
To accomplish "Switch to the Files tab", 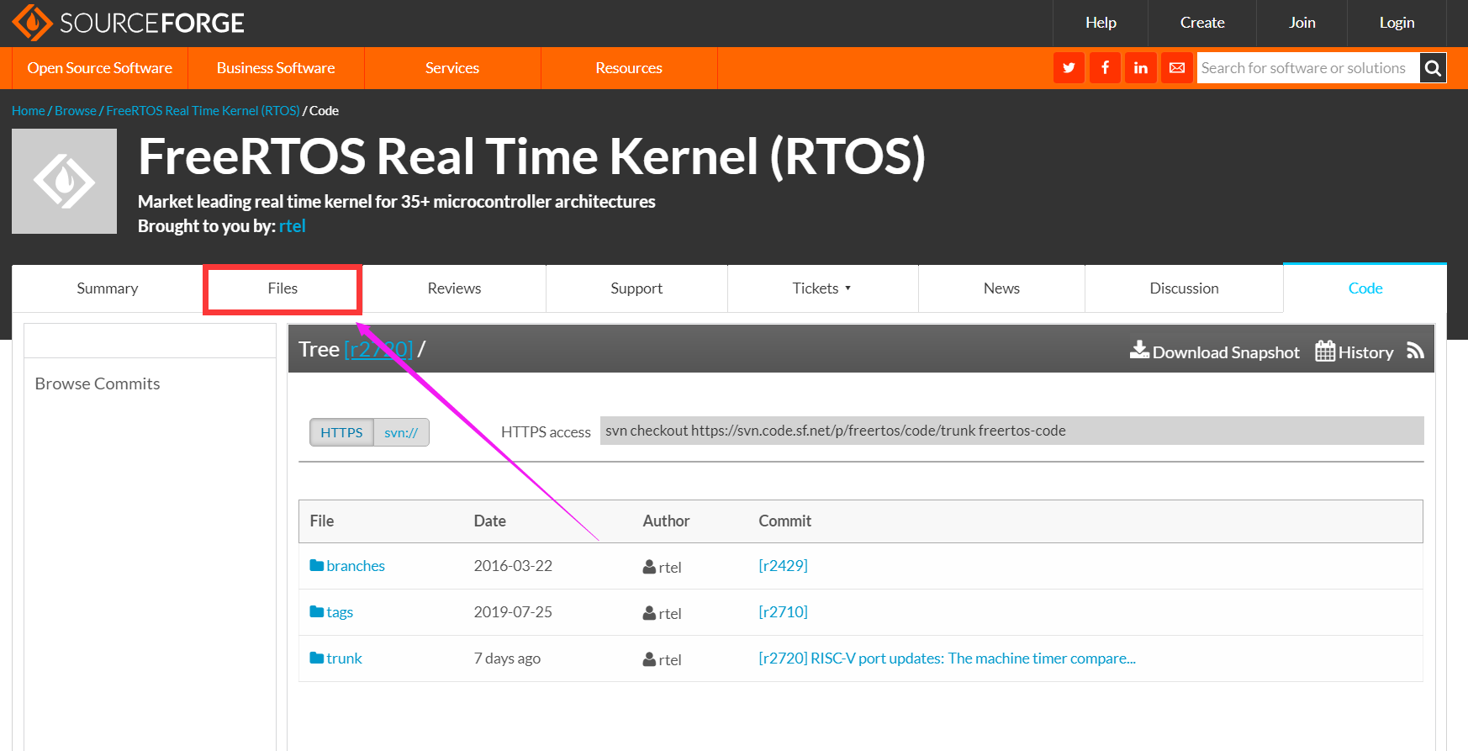I will (x=283, y=288).
